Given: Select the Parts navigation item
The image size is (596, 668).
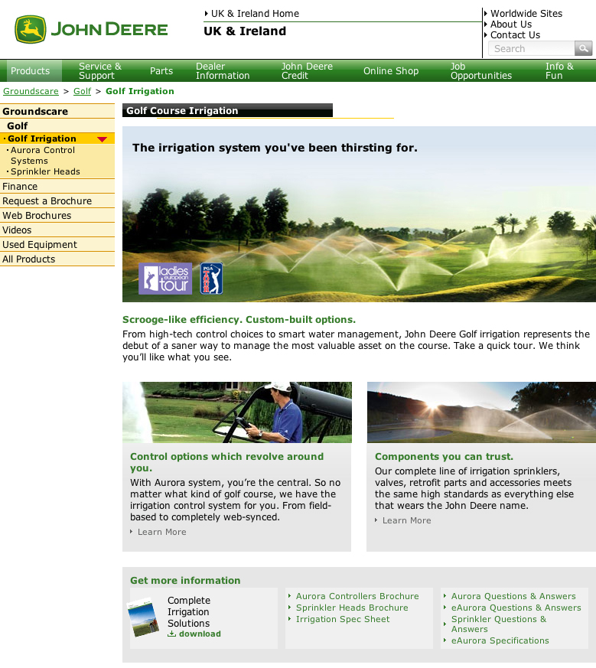Looking at the screenshot, I should (161, 71).
